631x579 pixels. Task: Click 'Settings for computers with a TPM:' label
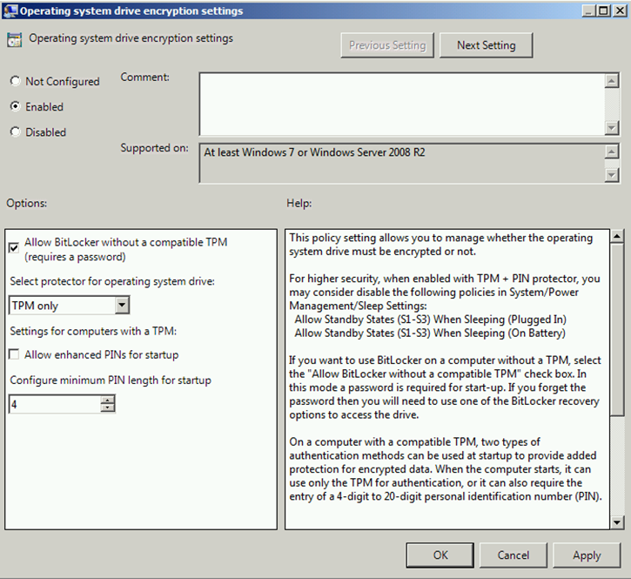[x=93, y=331]
